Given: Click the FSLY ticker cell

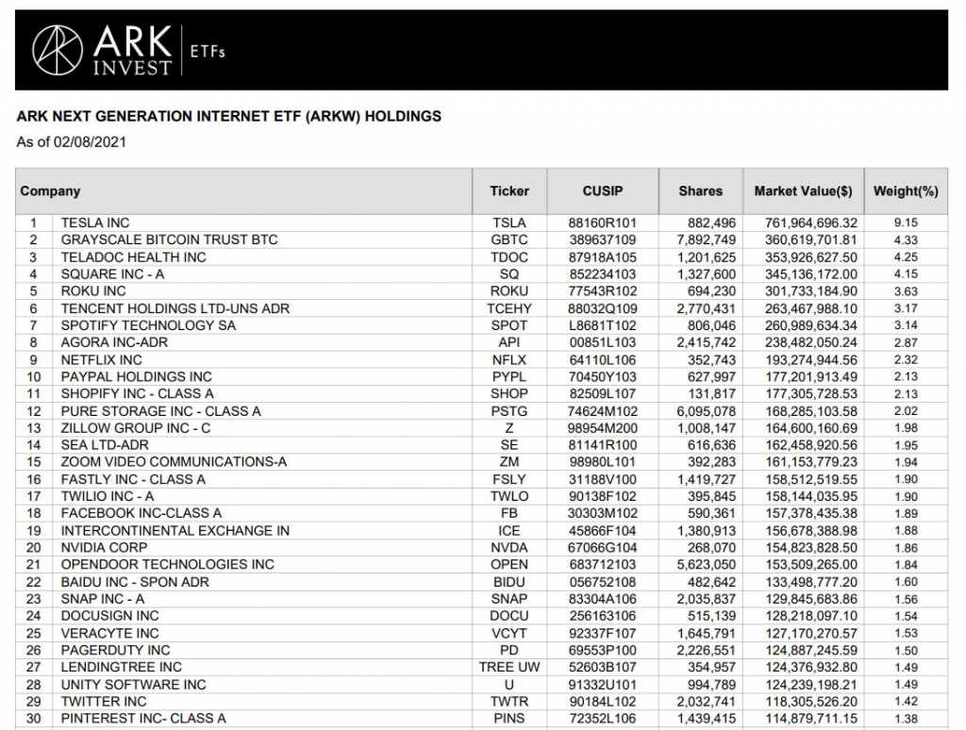Looking at the screenshot, I should click(x=509, y=479).
